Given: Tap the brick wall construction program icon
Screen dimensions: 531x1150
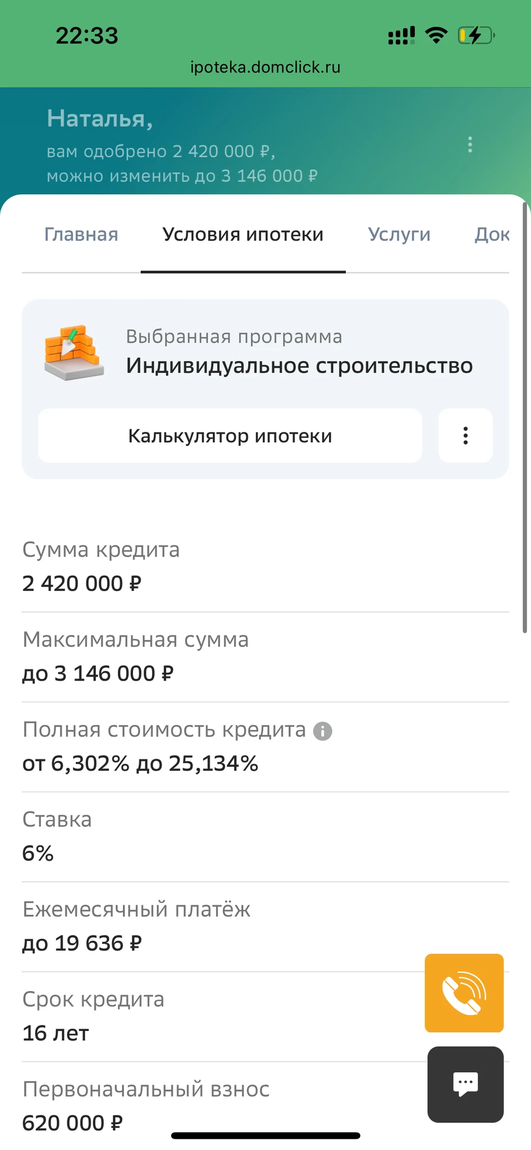Looking at the screenshot, I should click(x=74, y=353).
